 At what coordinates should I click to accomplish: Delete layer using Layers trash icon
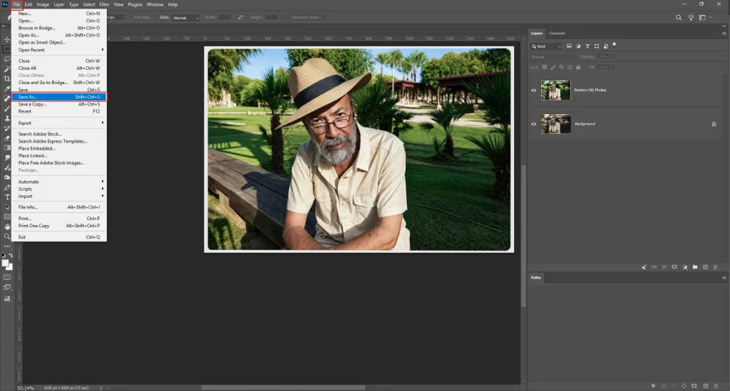pos(716,267)
